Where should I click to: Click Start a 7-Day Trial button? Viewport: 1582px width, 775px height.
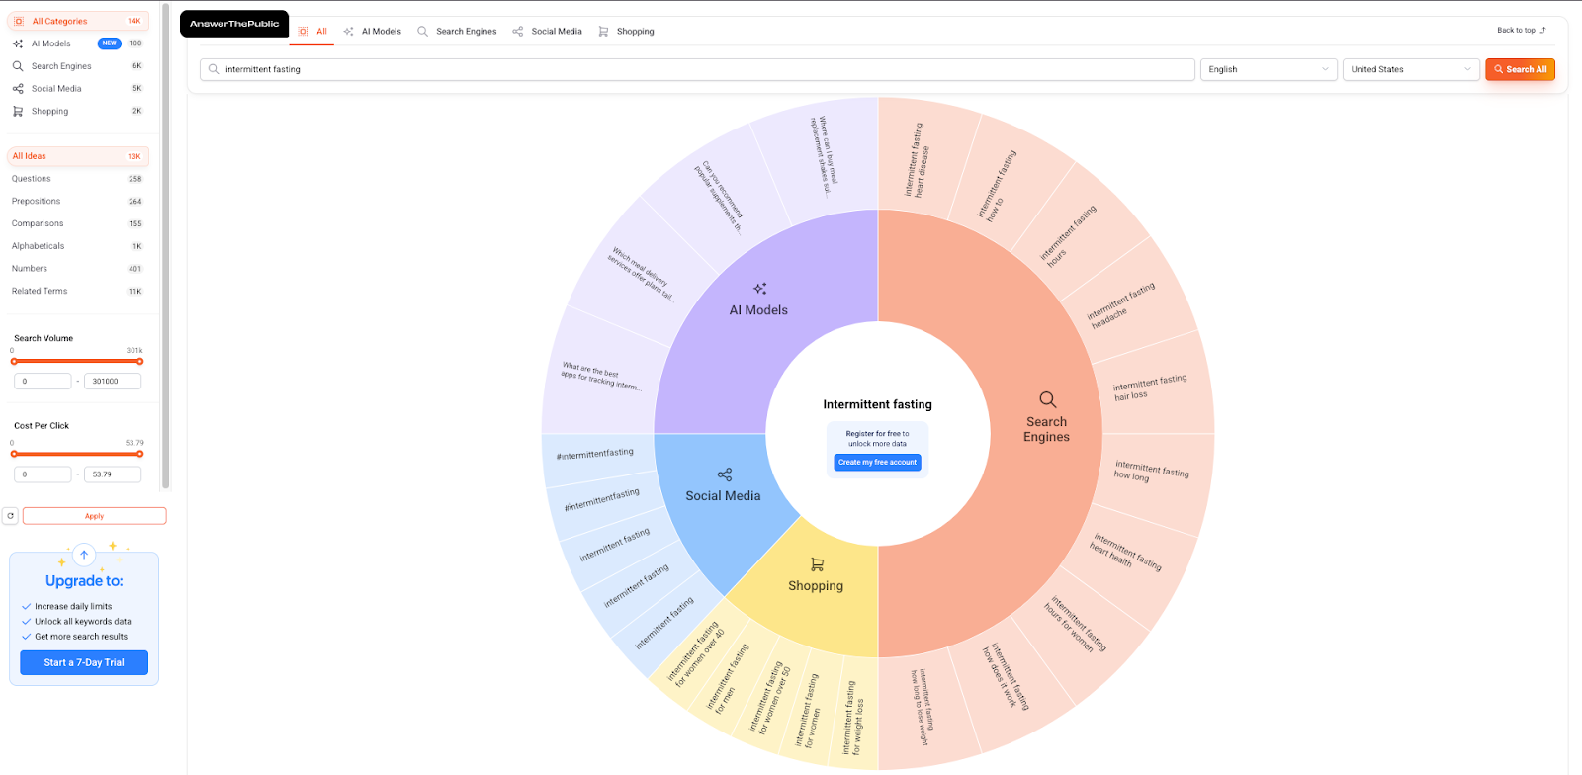[x=84, y=662]
